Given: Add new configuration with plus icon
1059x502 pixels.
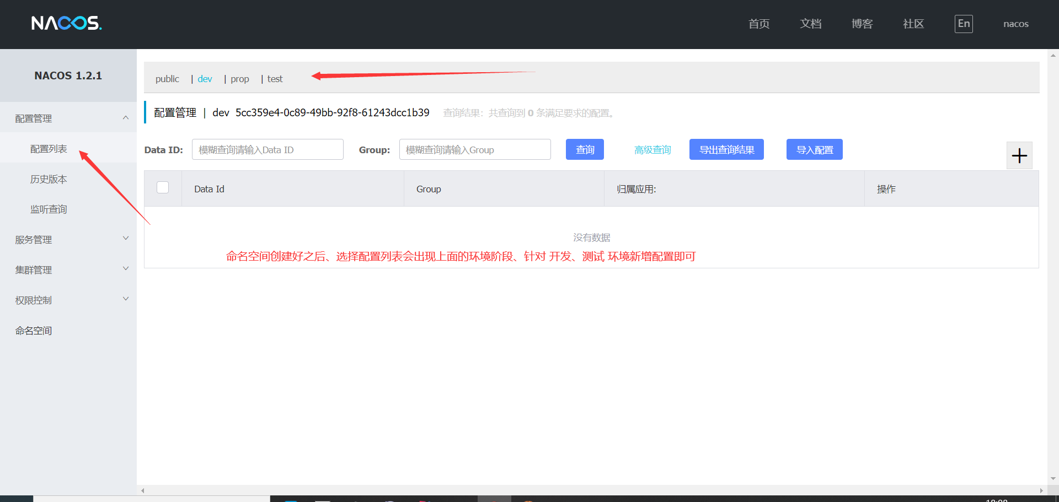Looking at the screenshot, I should [x=1019, y=155].
